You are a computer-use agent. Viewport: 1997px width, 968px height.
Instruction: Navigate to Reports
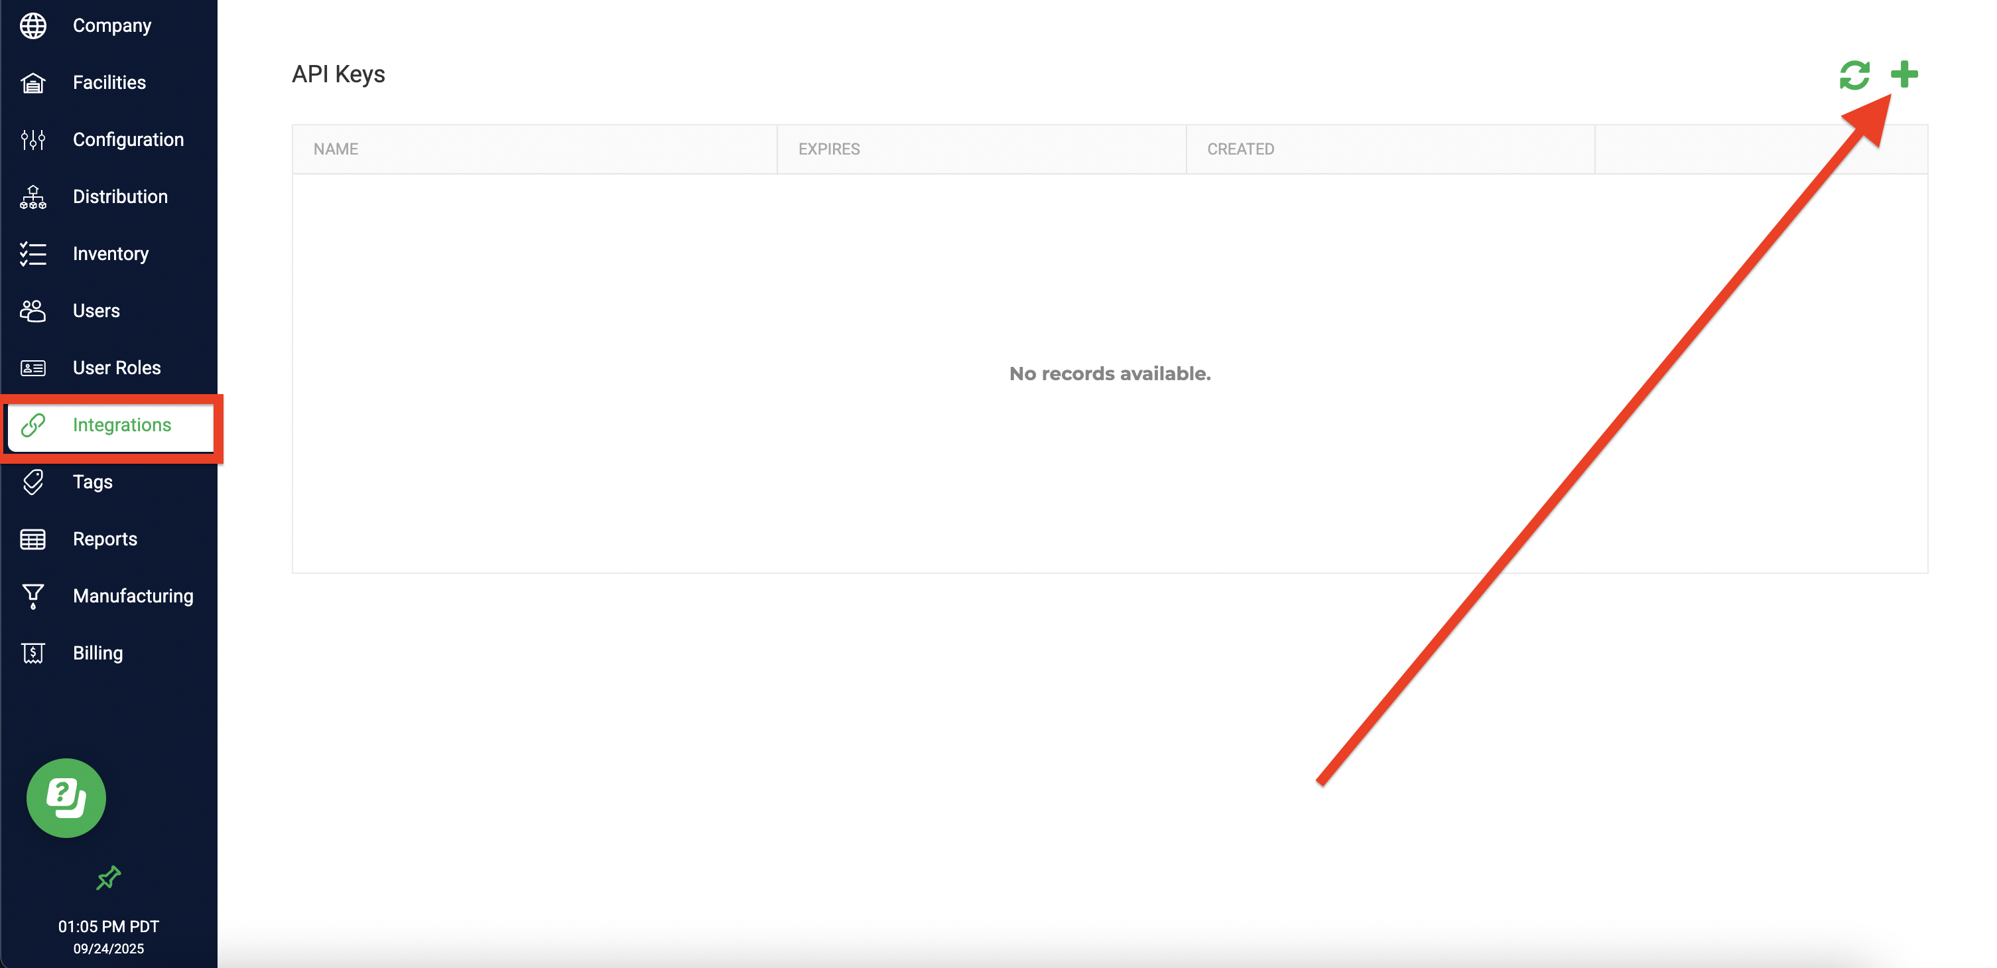105,539
